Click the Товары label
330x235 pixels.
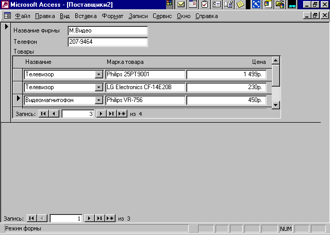[24, 52]
